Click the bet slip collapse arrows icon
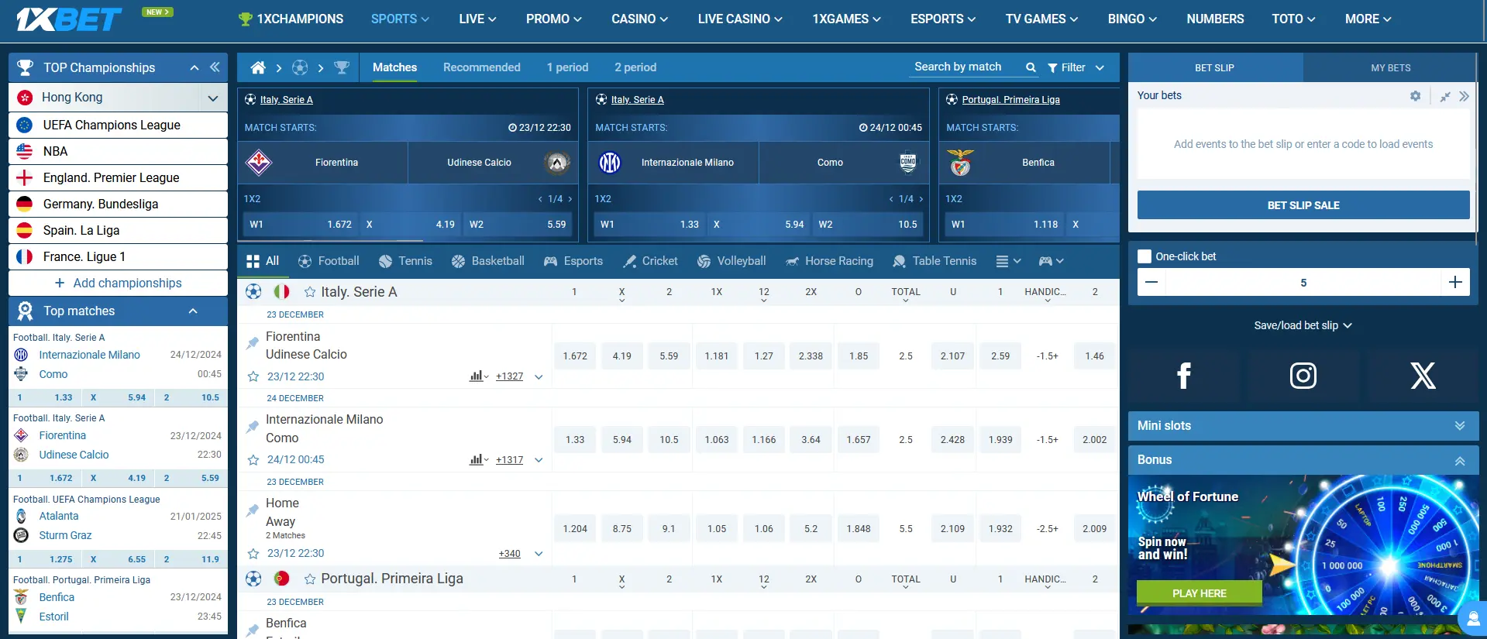1487x639 pixels. pos(1445,96)
